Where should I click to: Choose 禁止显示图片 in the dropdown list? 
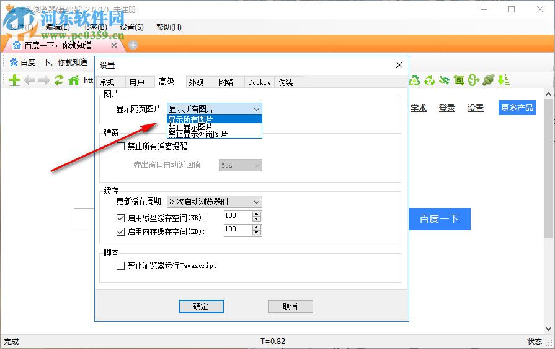click(x=215, y=126)
